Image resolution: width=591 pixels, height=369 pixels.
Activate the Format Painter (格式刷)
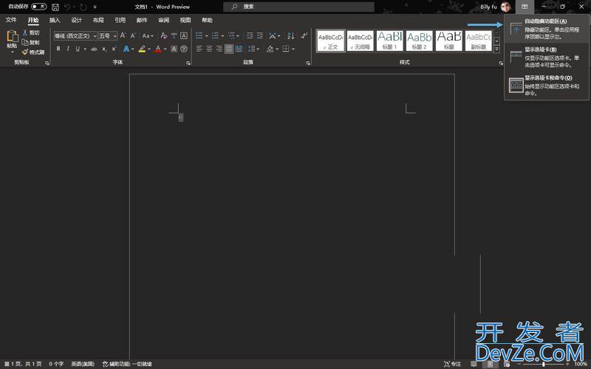tap(33, 52)
